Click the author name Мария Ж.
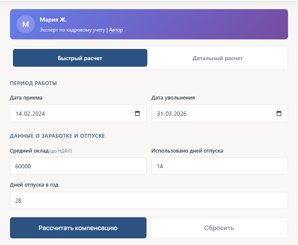The image size is (298, 245). coord(53,19)
